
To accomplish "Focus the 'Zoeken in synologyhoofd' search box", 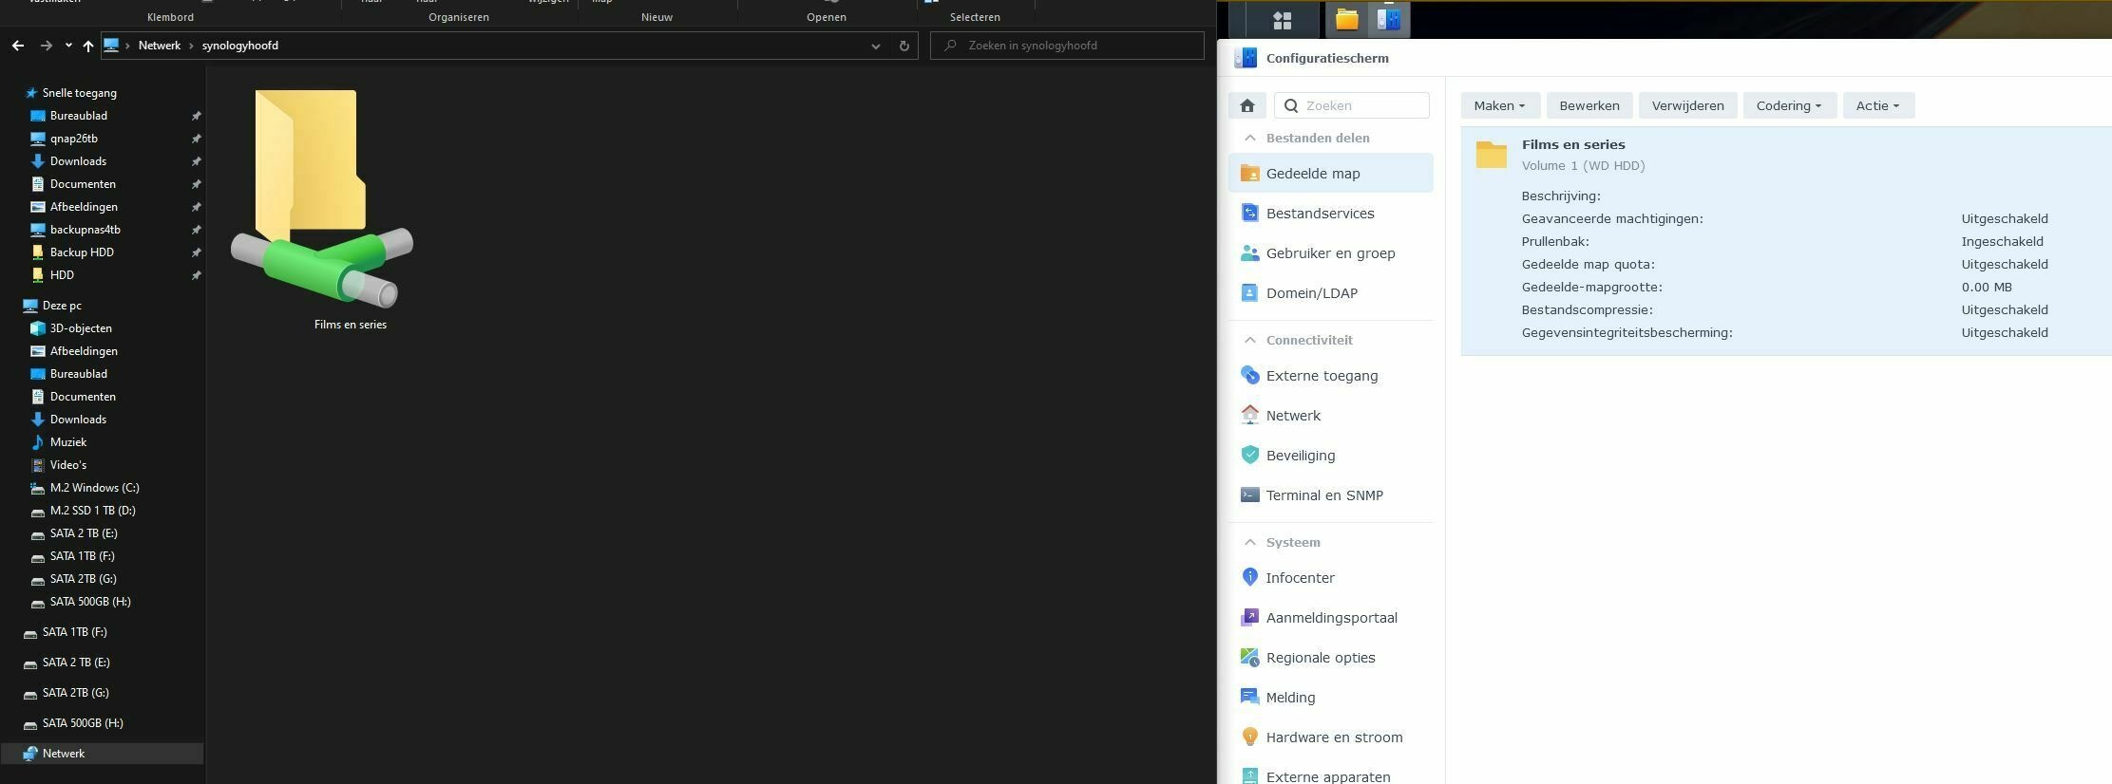I will click(1067, 46).
